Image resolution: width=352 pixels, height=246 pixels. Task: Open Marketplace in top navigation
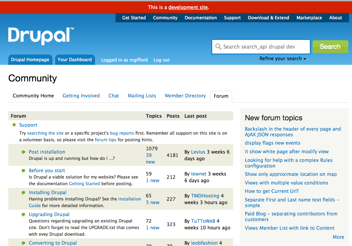[309, 18]
